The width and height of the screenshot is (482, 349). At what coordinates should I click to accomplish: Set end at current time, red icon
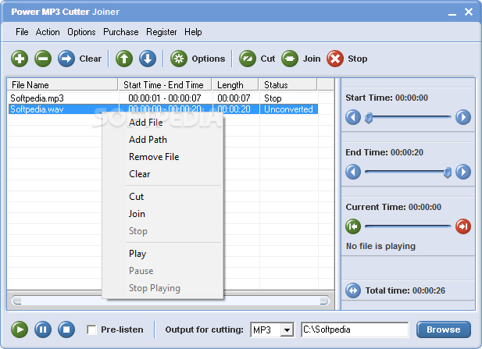coord(463,226)
